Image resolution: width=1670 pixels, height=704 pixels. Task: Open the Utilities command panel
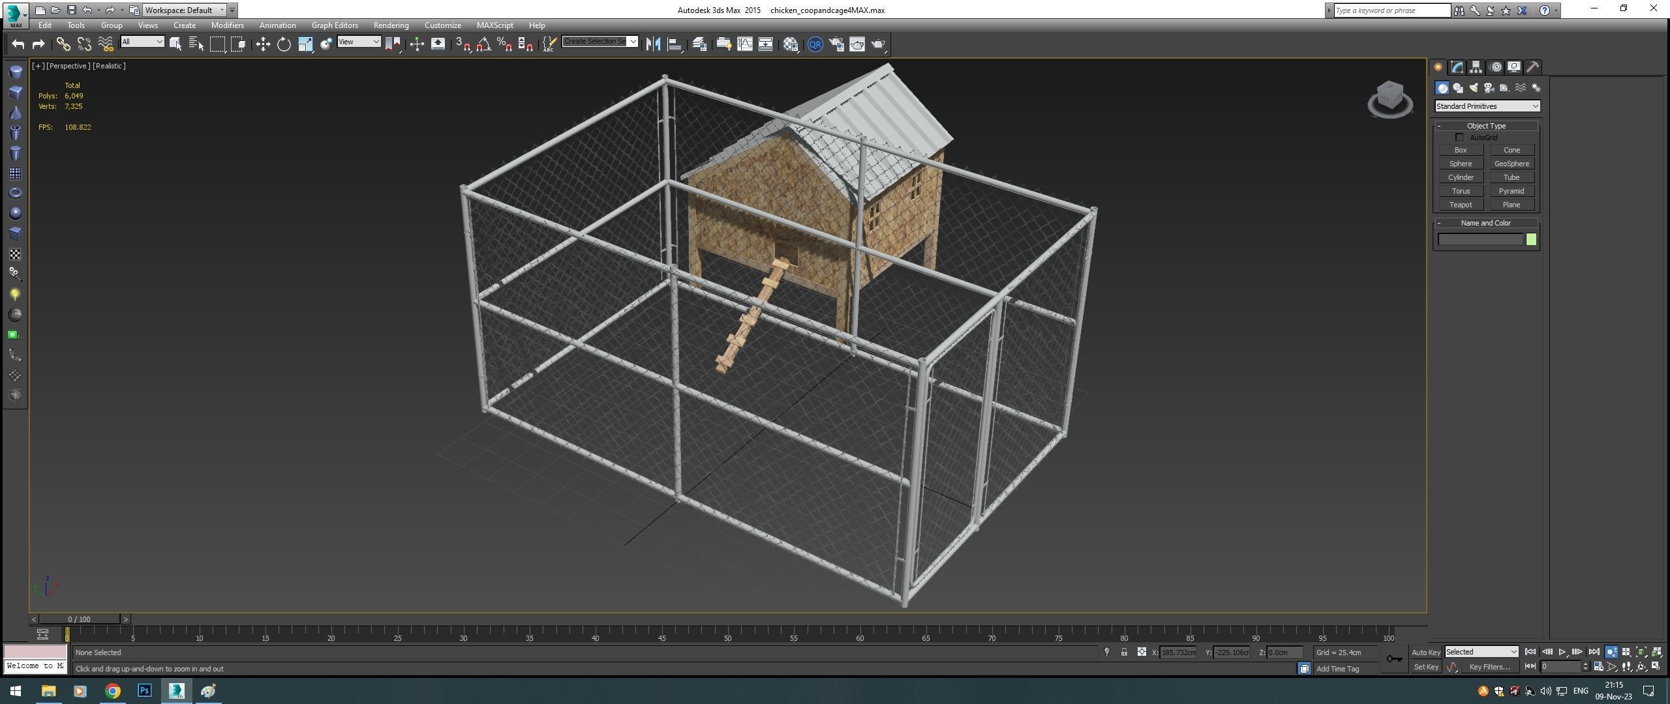[x=1533, y=67]
